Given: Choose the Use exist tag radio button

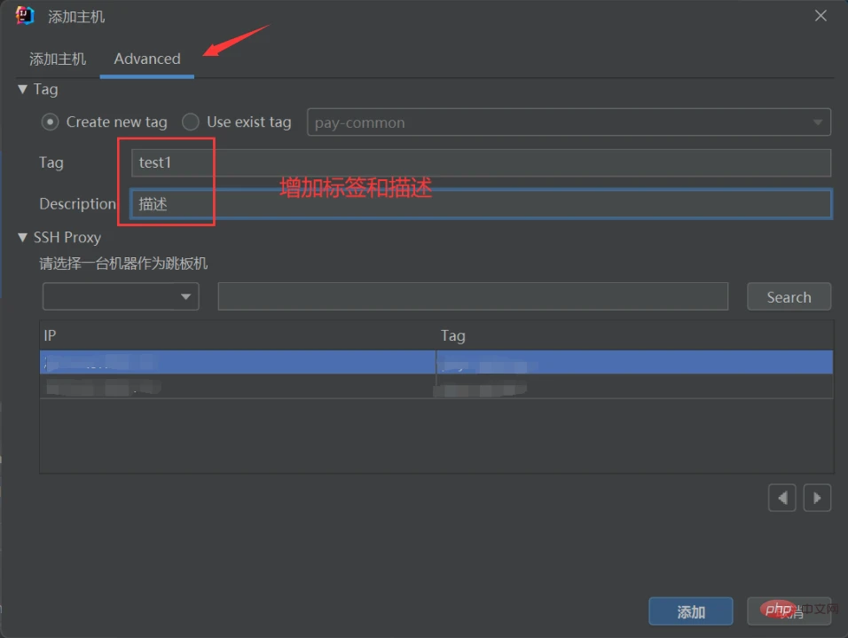Looking at the screenshot, I should pos(191,122).
